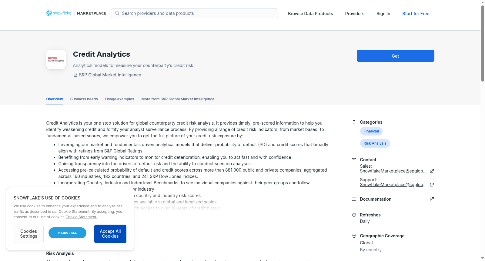The width and height of the screenshot is (485, 261).
Task: Click the S&P Global Market Intelligence product logo
Action: pos(56,59)
